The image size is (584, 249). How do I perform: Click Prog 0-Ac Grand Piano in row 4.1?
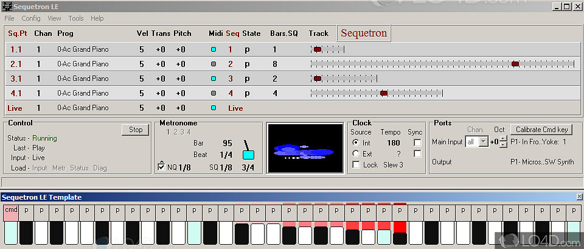pyautogui.click(x=83, y=93)
